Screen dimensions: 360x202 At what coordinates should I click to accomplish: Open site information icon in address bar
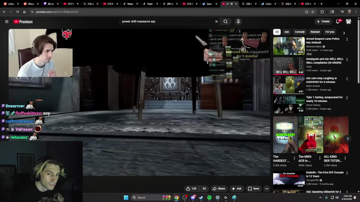(x=32, y=12)
